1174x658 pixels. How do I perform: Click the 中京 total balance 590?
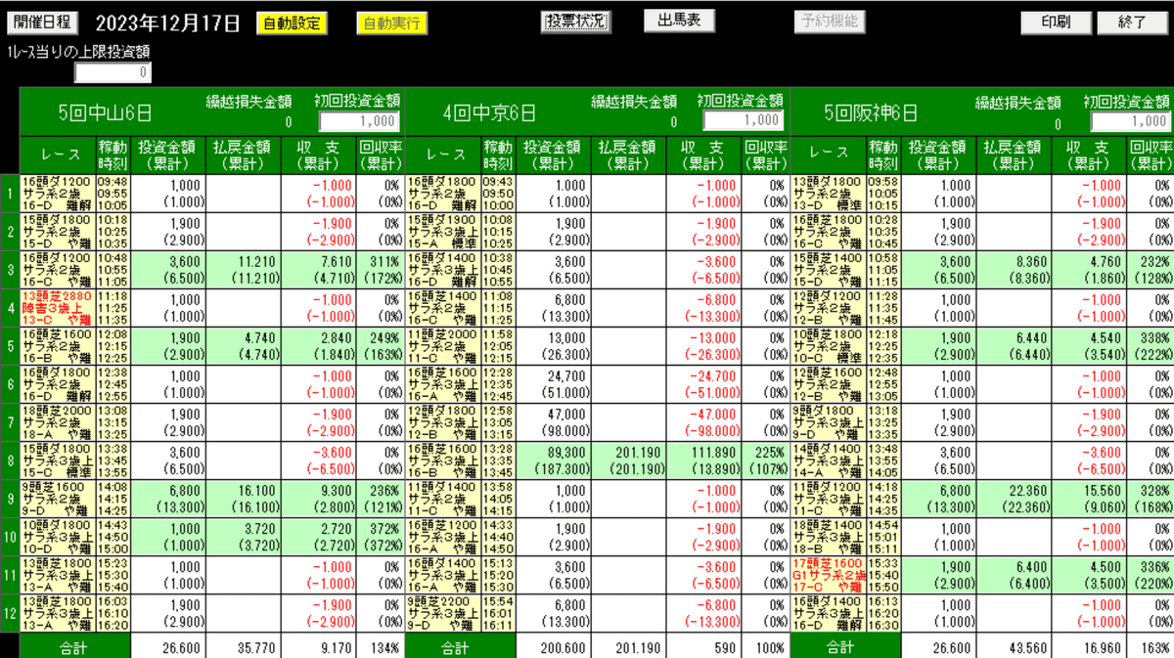[704, 646]
